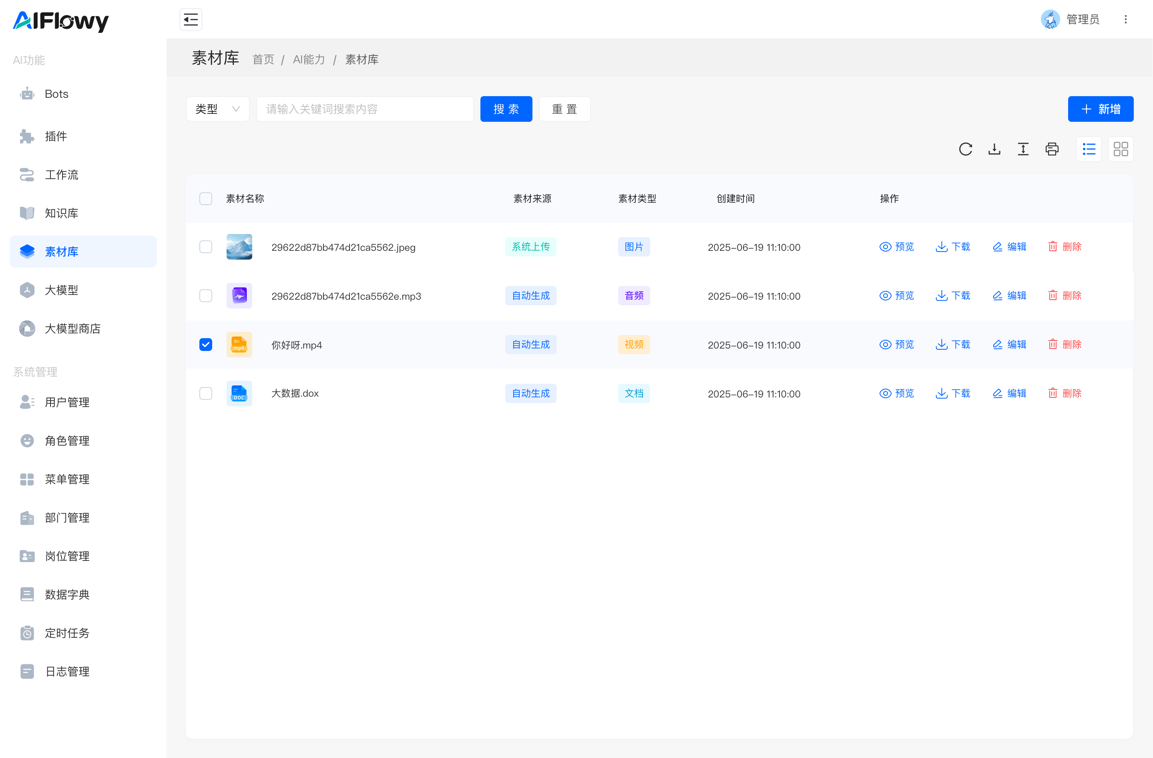This screenshot has height=758, width=1153.
Task: Preview 你好呀.mp4 via 预览 link
Action: (896, 345)
